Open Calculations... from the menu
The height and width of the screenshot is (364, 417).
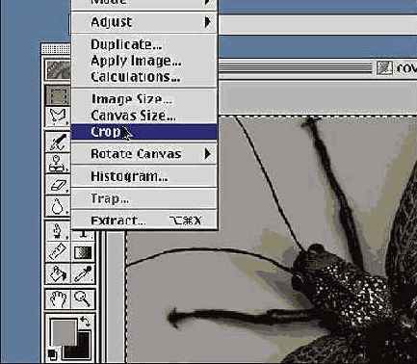click(144, 77)
